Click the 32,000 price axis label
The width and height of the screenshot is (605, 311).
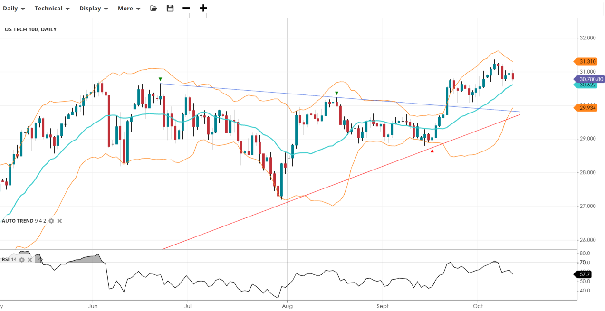[588, 38]
